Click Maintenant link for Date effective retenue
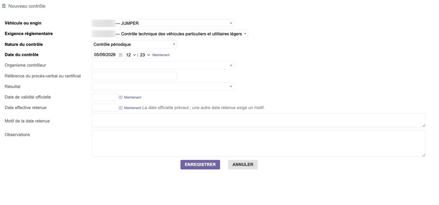The height and width of the screenshot is (205, 439). pyautogui.click(x=132, y=108)
